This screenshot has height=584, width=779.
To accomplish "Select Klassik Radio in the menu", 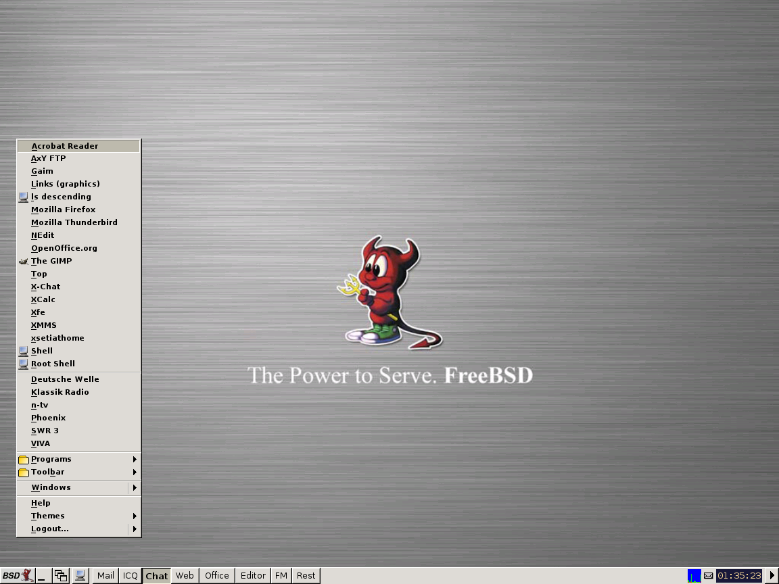I will [79, 393].
